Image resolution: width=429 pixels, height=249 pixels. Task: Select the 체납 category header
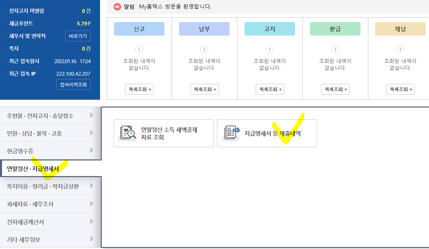pyautogui.click(x=400, y=29)
